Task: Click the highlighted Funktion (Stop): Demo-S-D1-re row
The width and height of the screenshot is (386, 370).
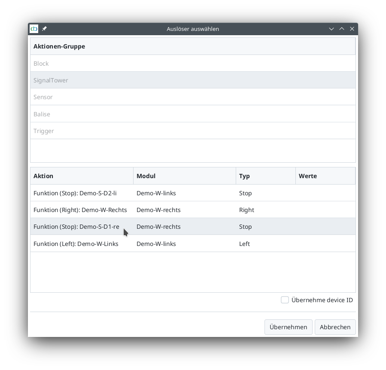Action: tap(76, 227)
